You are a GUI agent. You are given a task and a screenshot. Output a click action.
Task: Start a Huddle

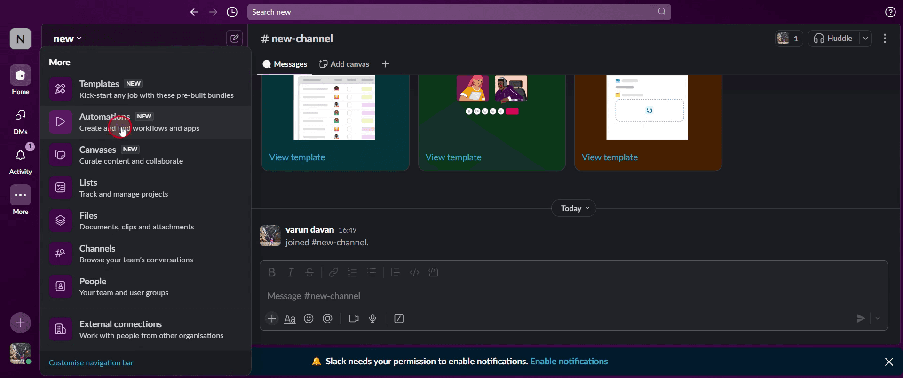coord(833,39)
